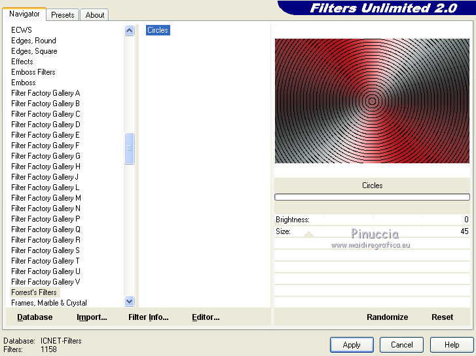Click Import... button

click(x=92, y=317)
